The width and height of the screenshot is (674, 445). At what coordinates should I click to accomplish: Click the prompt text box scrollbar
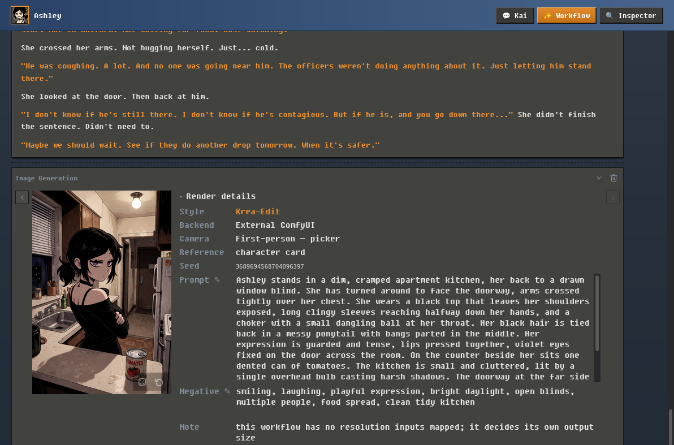(597, 313)
